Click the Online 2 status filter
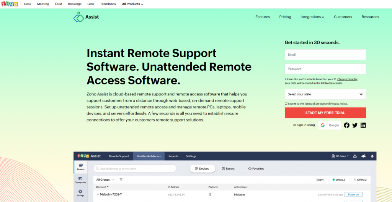Image resolution: width=392 pixels, height=202 pixels. [x=339, y=179]
